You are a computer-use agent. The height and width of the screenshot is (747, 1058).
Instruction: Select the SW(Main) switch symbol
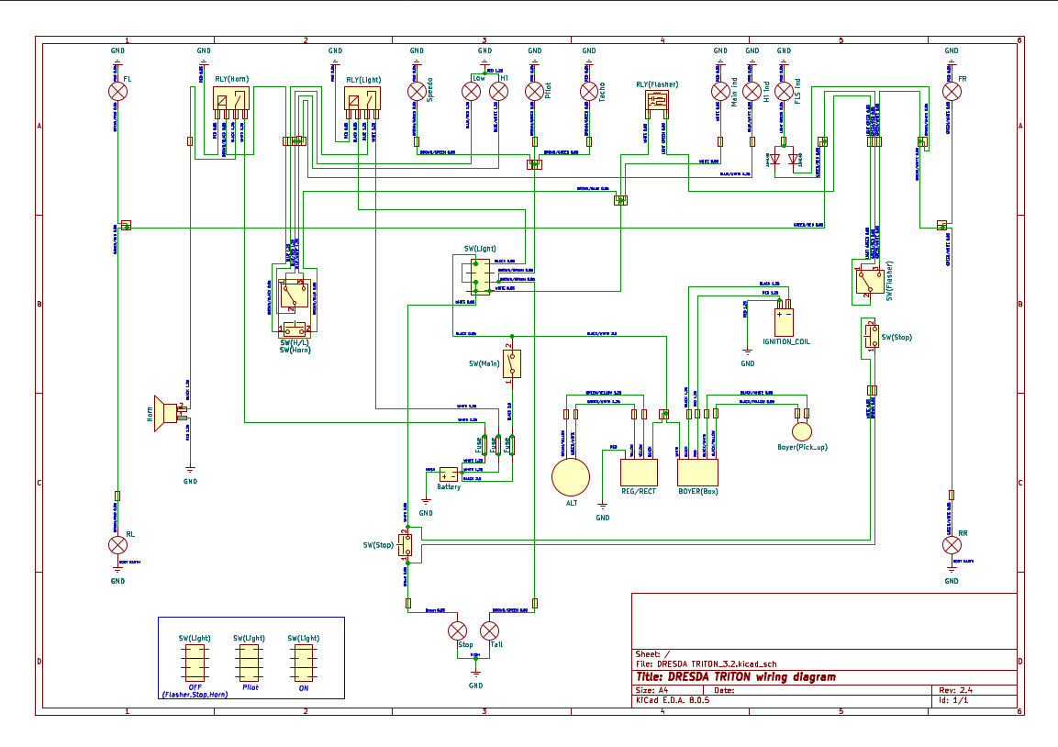click(511, 363)
